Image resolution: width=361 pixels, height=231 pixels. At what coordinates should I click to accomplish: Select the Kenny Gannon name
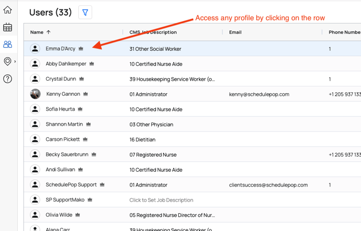pos(63,94)
